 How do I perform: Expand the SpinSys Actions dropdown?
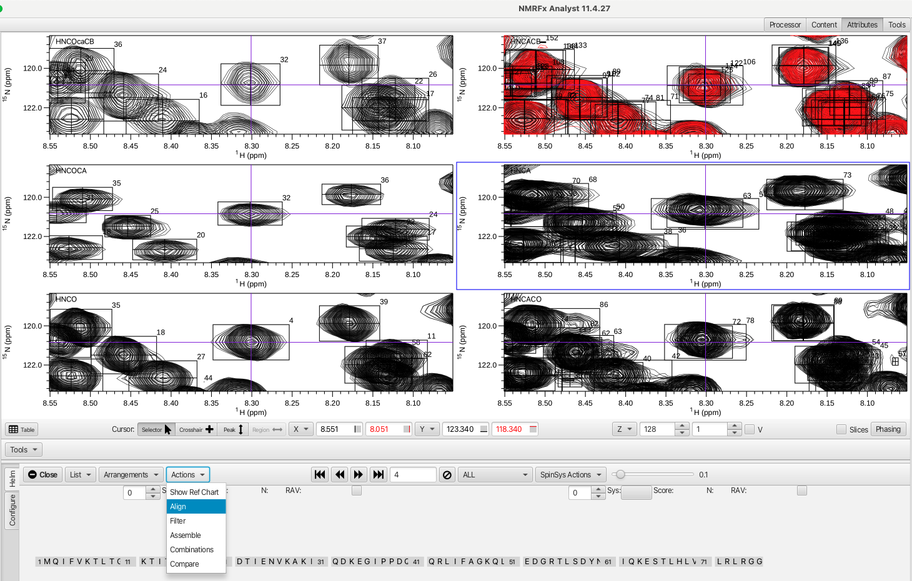point(571,475)
